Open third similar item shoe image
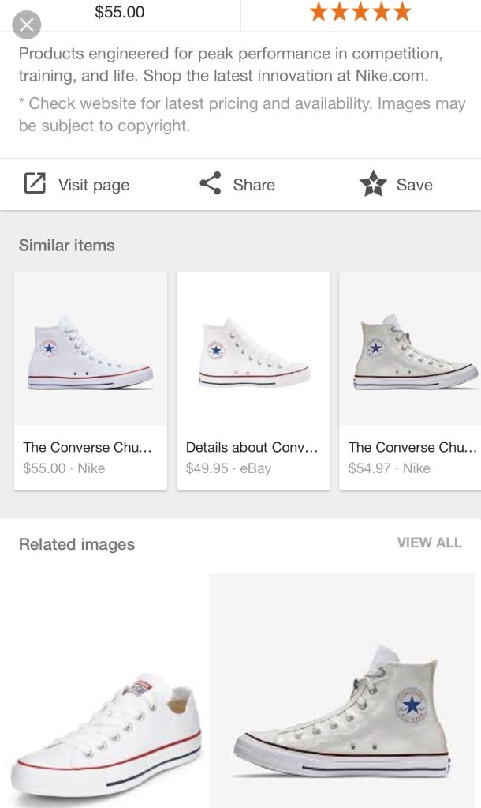Screen dimensions: 481x808 point(411,349)
